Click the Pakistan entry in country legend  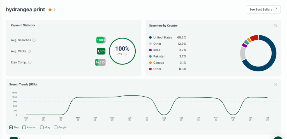click(x=159, y=56)
